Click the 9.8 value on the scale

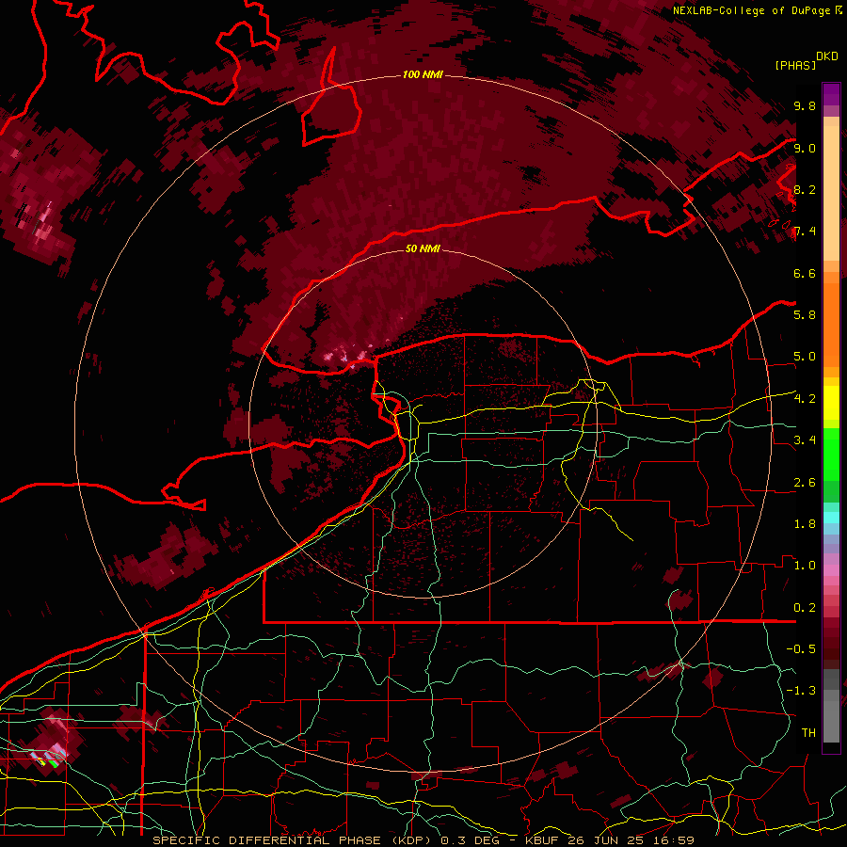pos(805,105)
